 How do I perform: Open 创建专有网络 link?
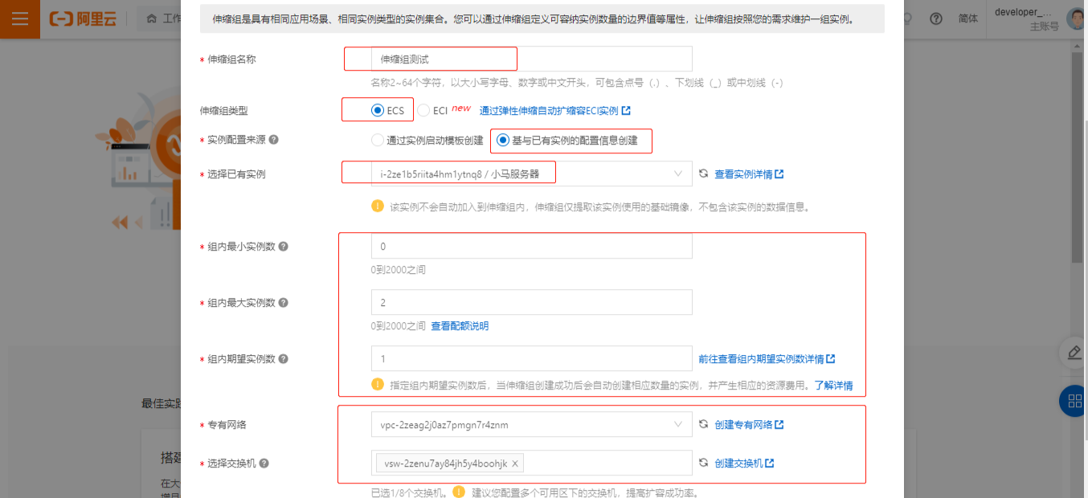click(x=749, y=424)
